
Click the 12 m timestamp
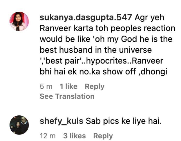pyautogui.click(x=48, y=136)
